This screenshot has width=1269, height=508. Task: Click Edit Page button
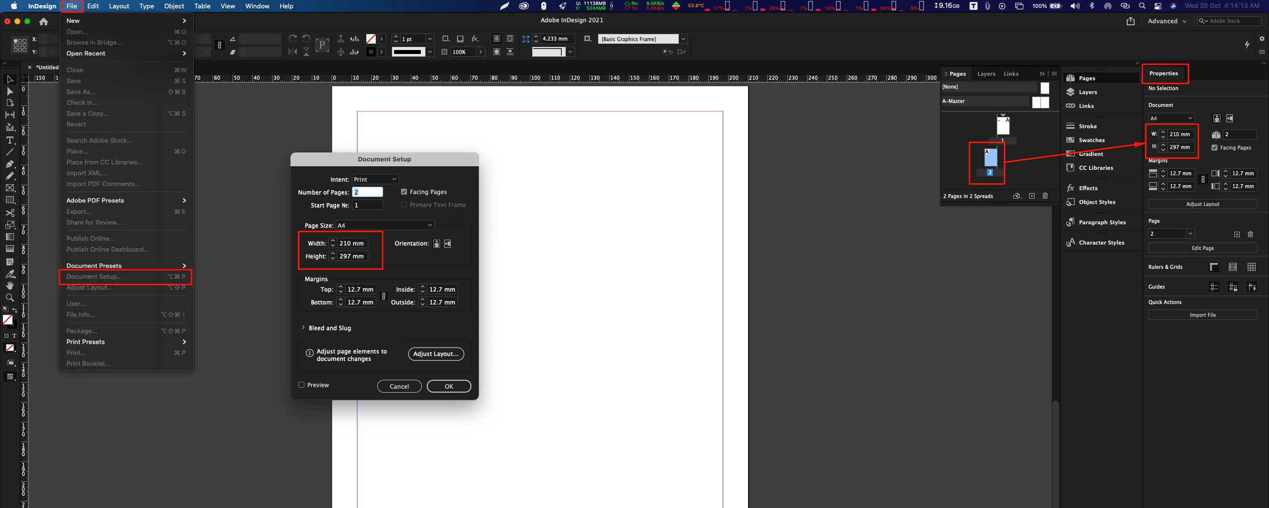click(1203, 248)
